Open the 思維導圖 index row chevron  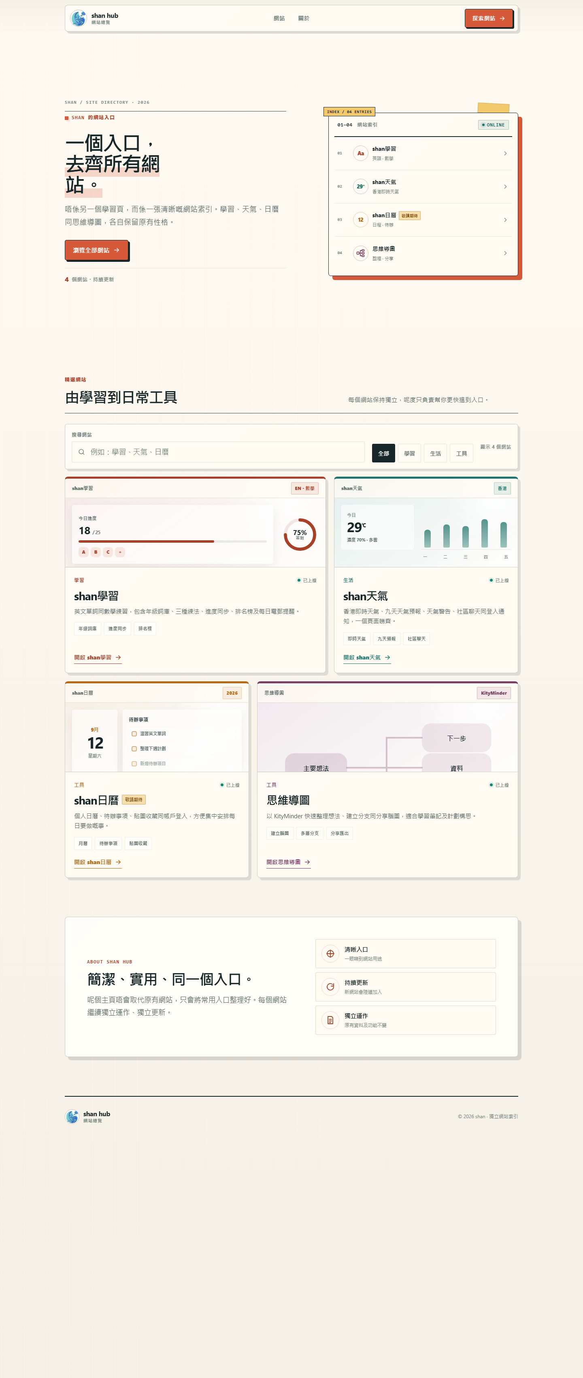[x=505, y=253]
